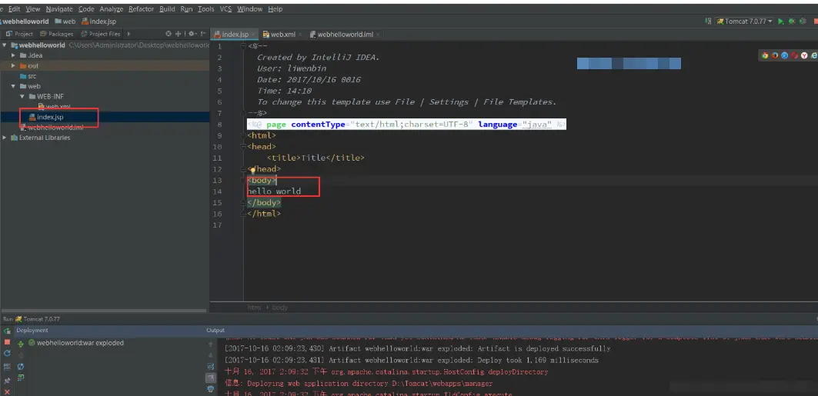This screenshot has width=818, height=396.
Task: Switch to Project Files view tab
Action: point(100,34)
